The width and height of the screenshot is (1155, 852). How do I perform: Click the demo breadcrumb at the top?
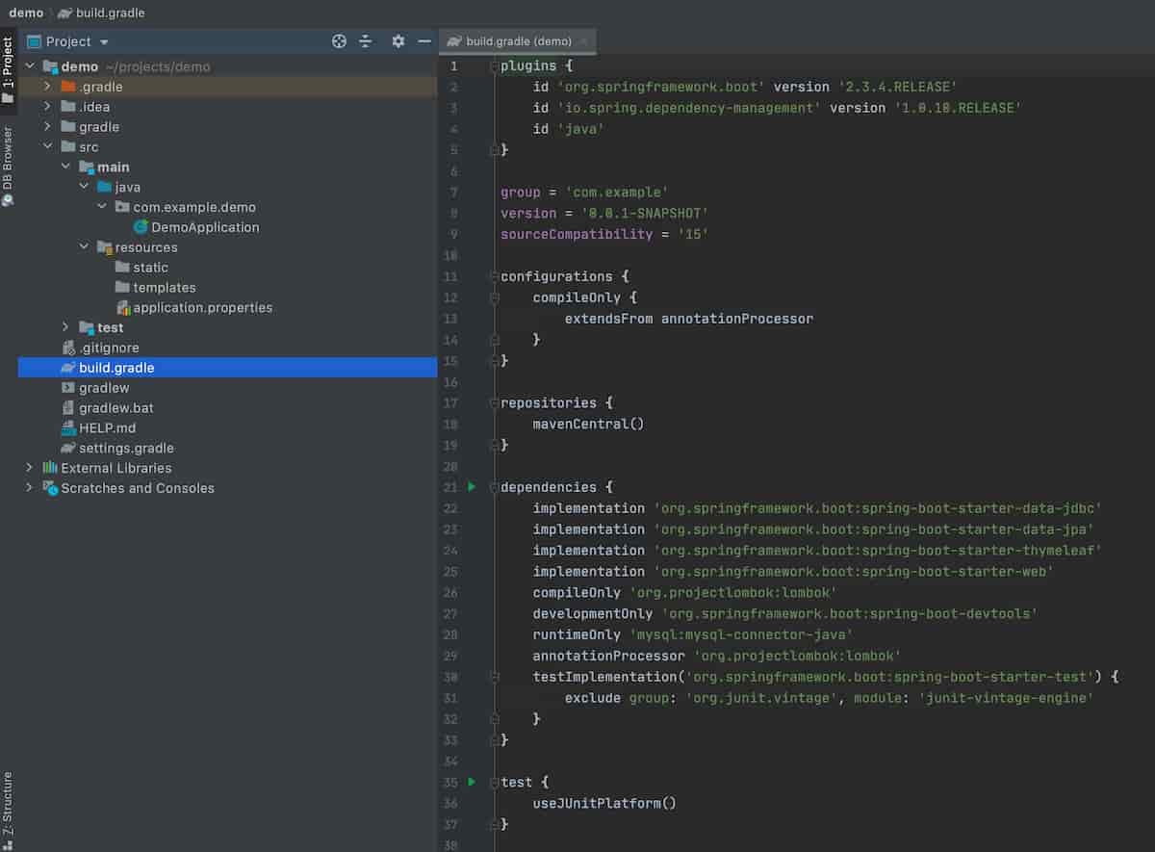(25, 13)
